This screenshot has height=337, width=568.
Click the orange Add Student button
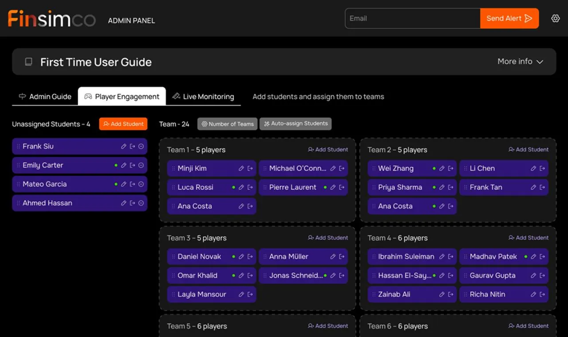(123, 124)
